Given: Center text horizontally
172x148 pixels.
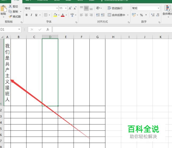Looking at the screenshot, I should pyautogui.click(x=86, y=15).
